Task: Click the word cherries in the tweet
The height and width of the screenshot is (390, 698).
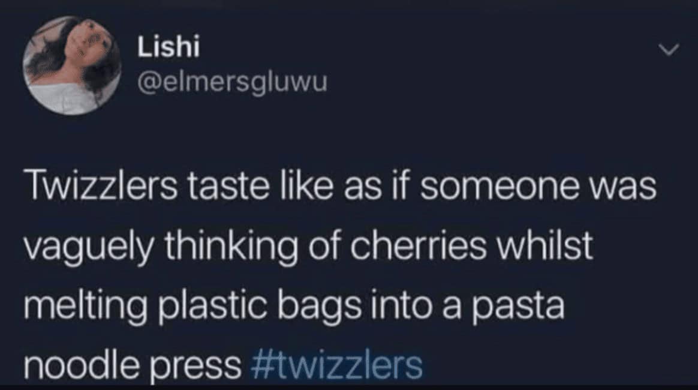Action: click(x=419, y=246)
